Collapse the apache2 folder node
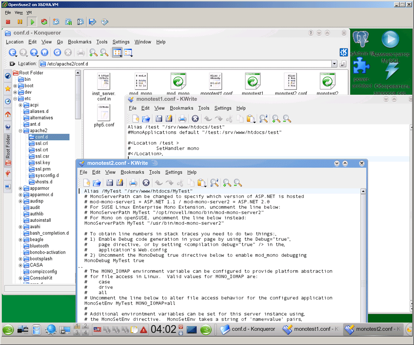Image resolution: width=414 pixels, height=345 pixels. tap(20, 130)
